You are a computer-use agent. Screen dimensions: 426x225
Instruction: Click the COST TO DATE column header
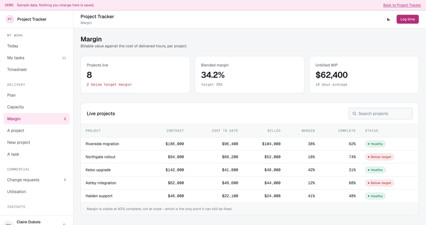pos(225,131)
